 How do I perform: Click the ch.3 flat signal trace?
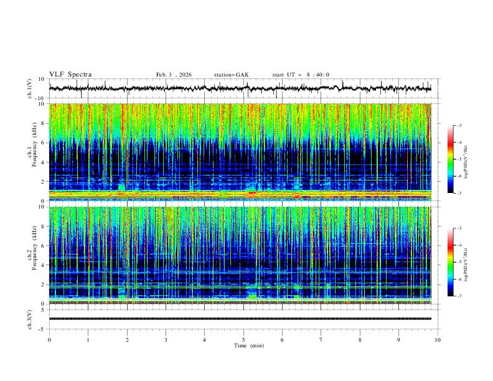(x=240, y=319)
